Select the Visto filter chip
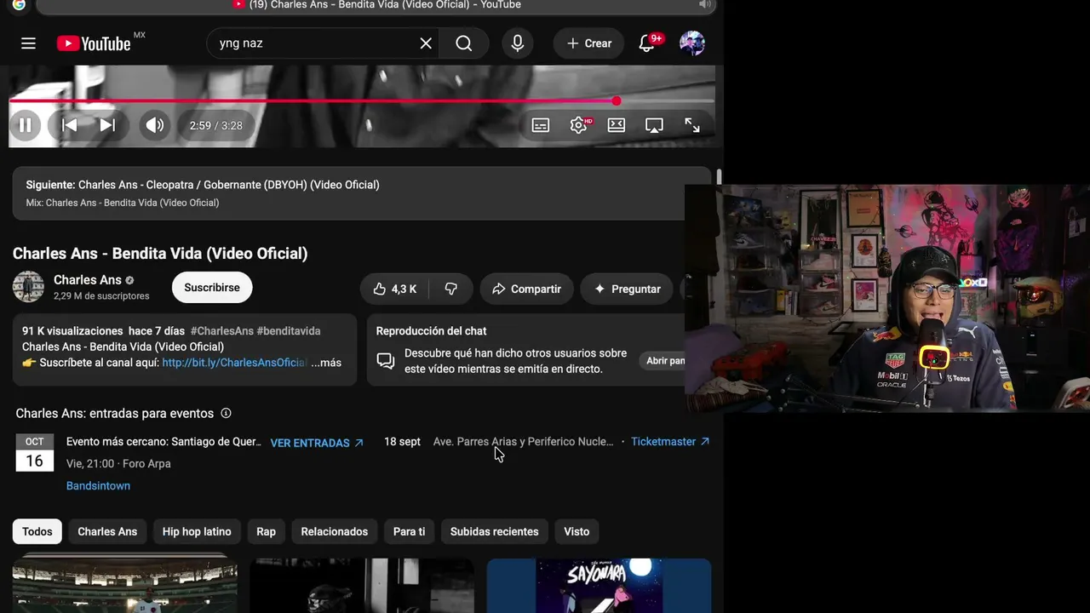The image size is (1090, 613). (x=577, y=531)
